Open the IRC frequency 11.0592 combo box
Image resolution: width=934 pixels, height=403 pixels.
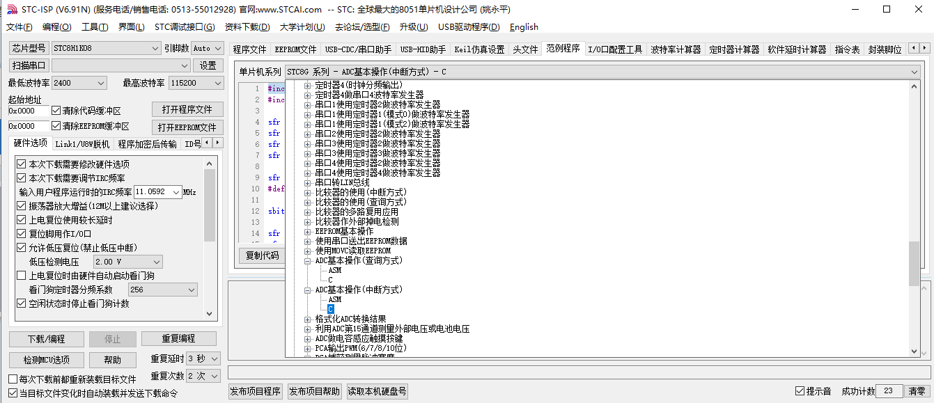click(x=157, y=191)
